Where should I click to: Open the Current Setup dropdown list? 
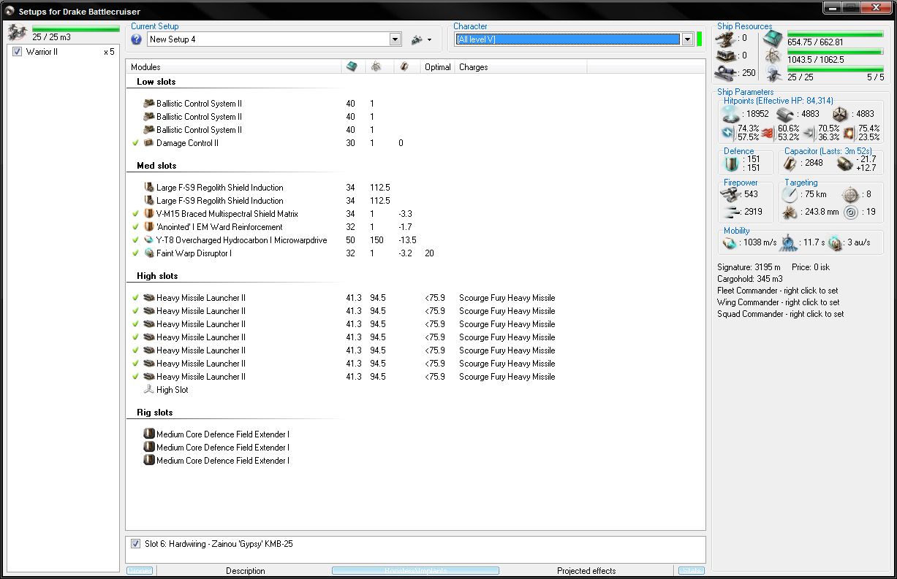click(x=395, y=39)
